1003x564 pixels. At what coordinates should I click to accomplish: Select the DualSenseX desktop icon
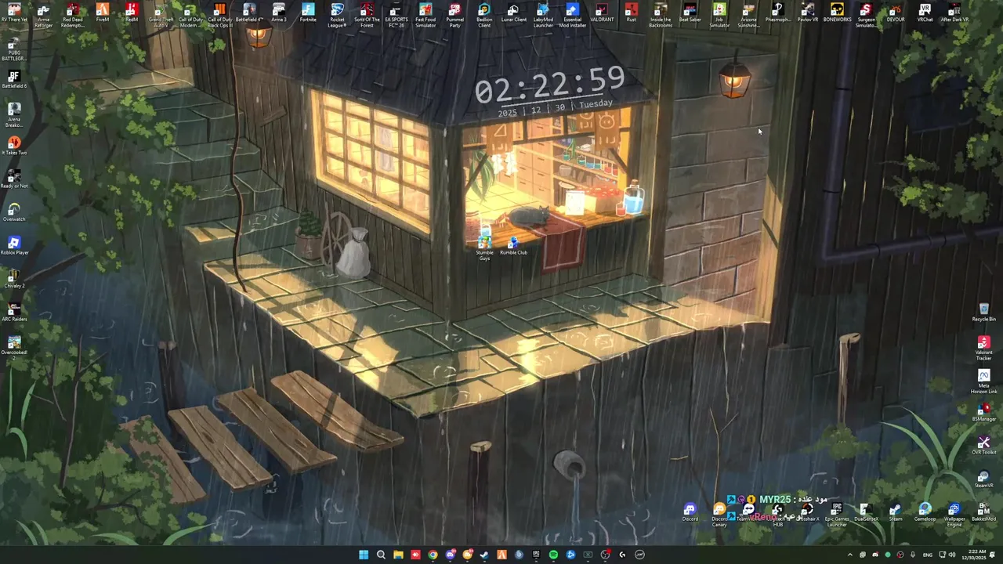[x=866, y=512]
